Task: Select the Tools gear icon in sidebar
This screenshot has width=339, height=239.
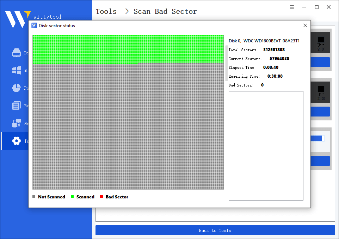Action: [16, 141]
